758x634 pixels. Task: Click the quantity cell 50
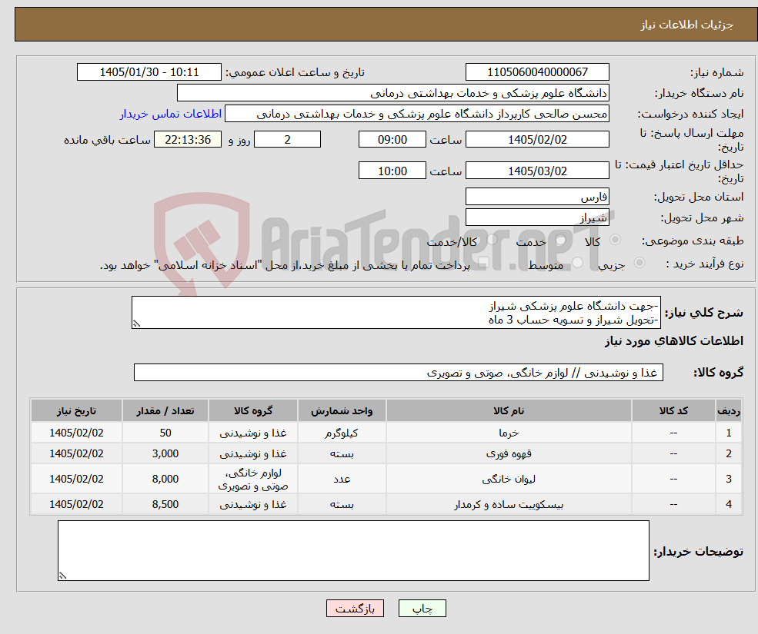[165, 433]
